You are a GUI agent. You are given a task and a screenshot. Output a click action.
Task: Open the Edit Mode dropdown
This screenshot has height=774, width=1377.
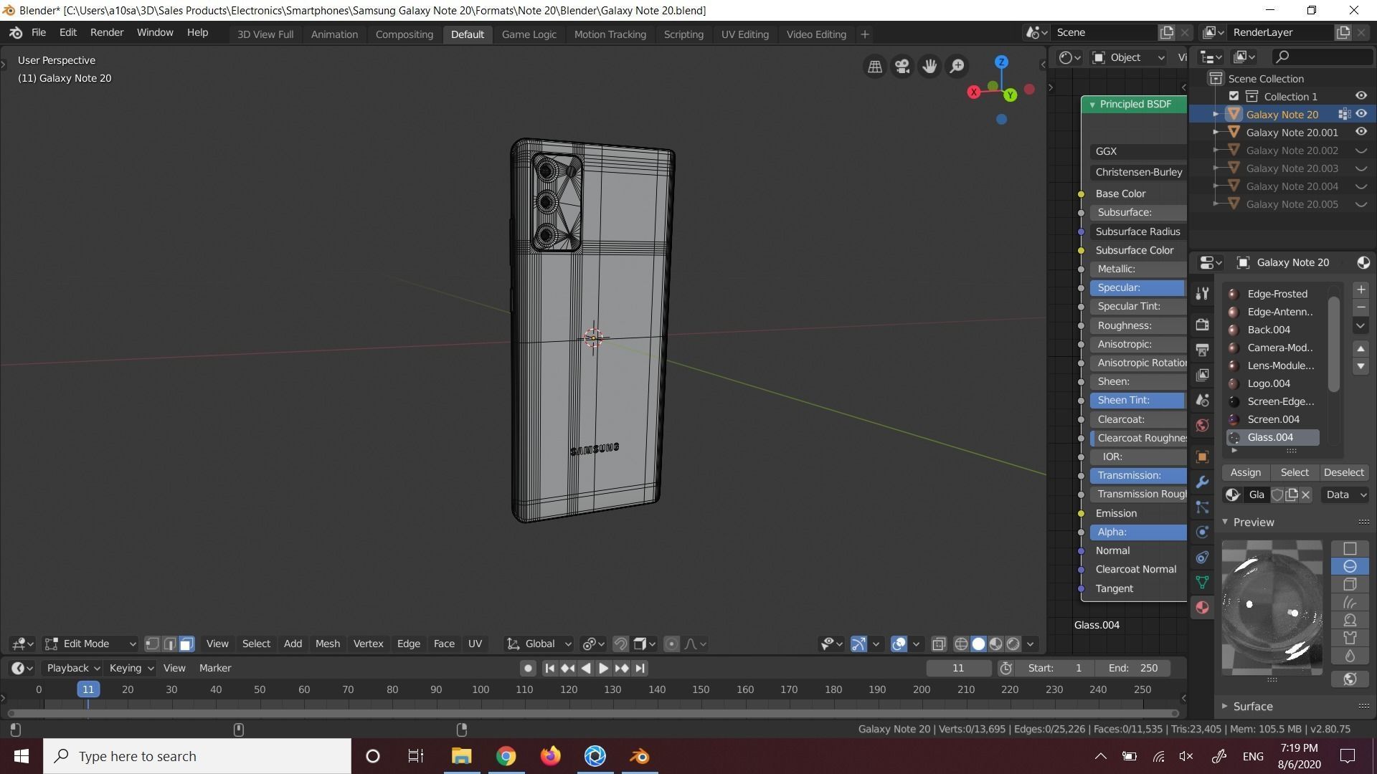pos(90,644)
